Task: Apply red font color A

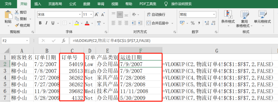Action: click(x=87, y=23)
